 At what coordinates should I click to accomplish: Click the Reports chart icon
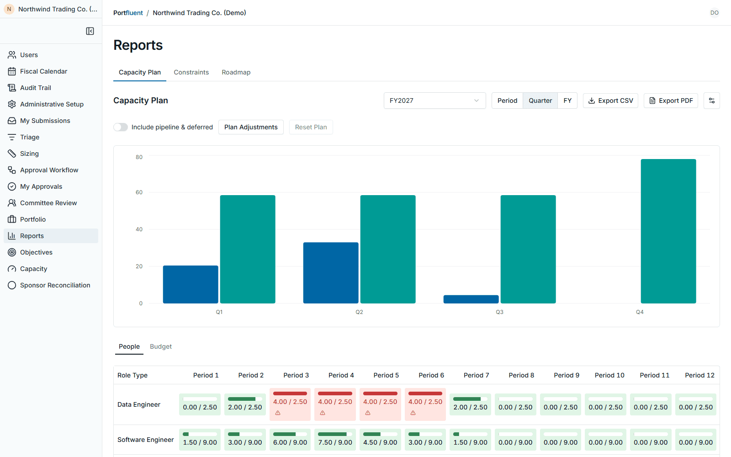[x=12, y=236]
